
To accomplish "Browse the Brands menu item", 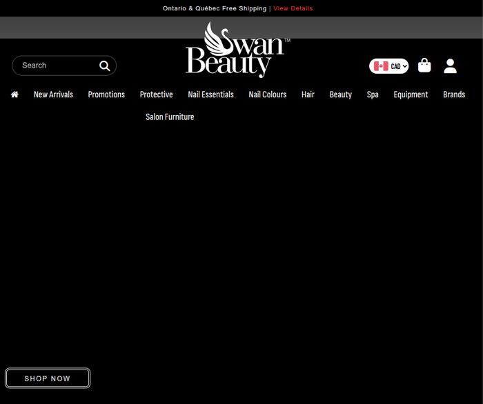I will 454,94.
